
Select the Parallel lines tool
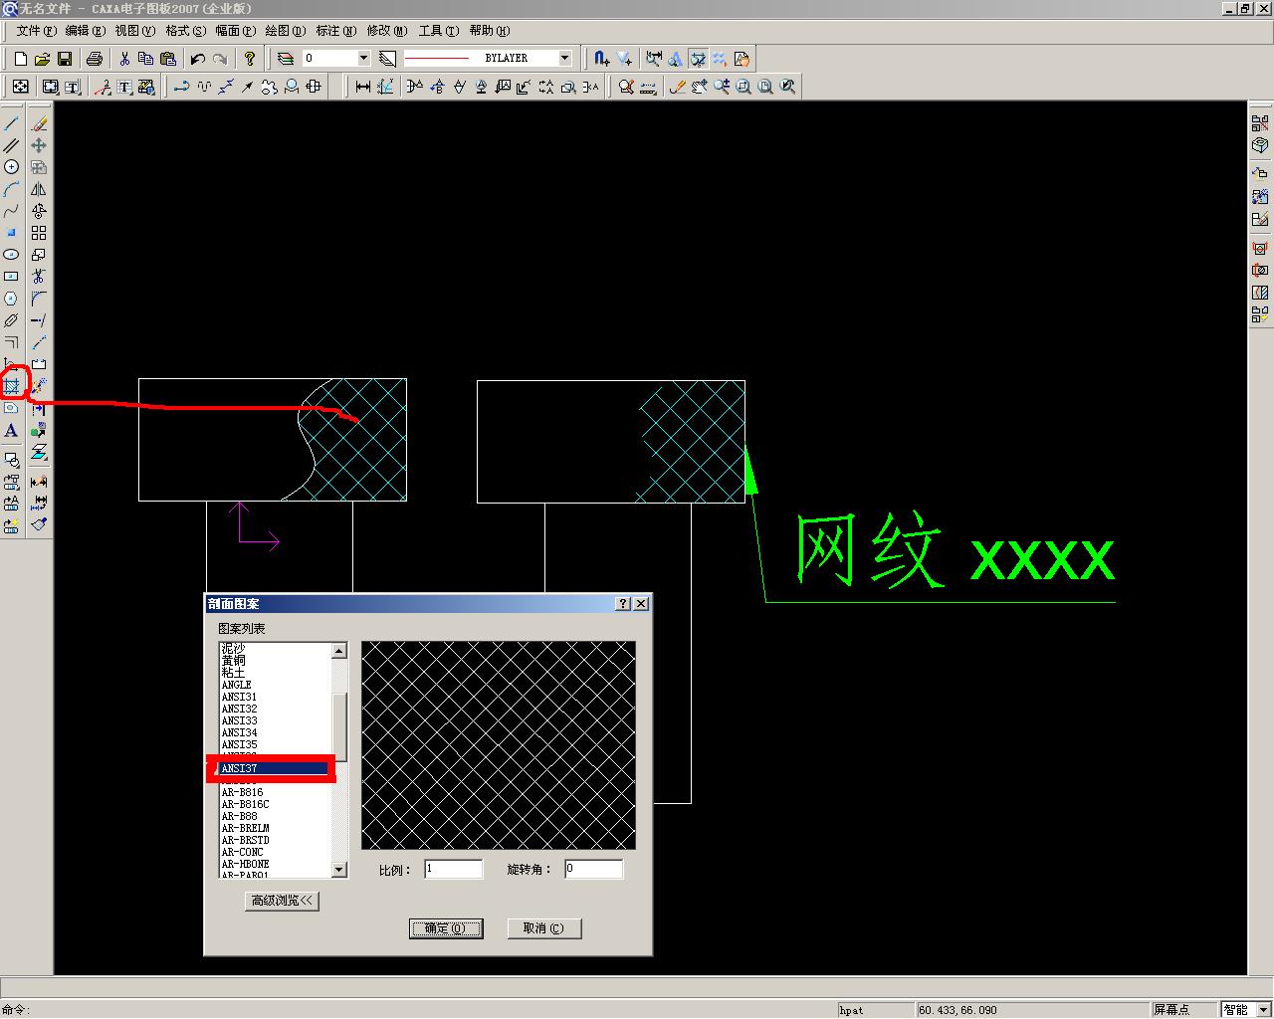point(11,145)
